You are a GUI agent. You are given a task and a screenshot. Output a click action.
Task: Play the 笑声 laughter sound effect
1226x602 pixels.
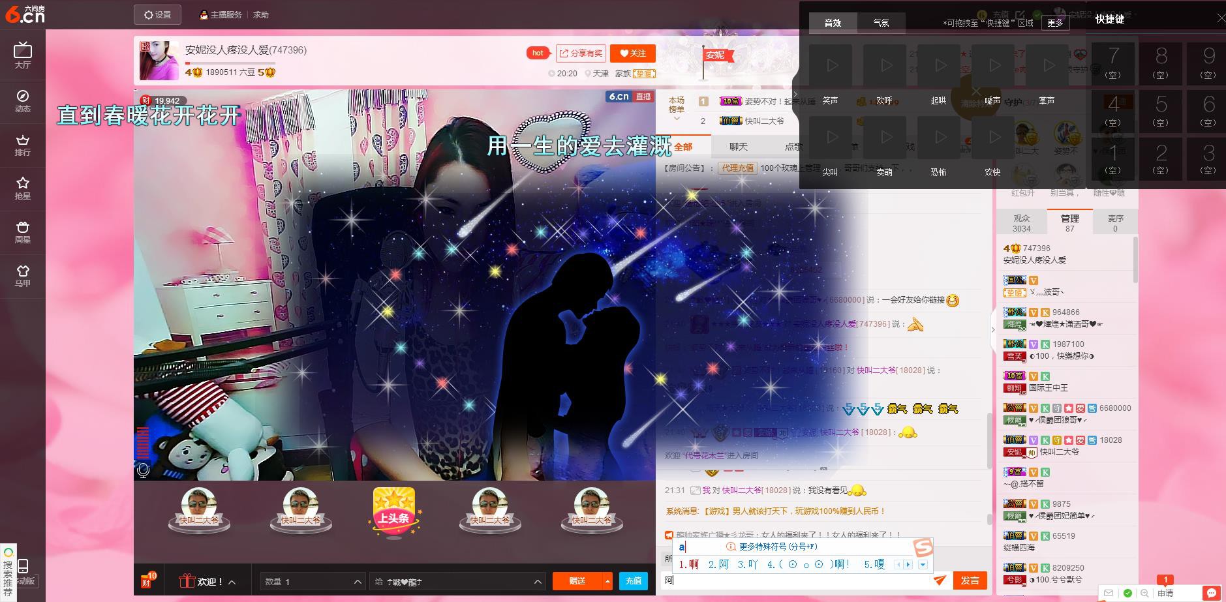pos(830,66)
